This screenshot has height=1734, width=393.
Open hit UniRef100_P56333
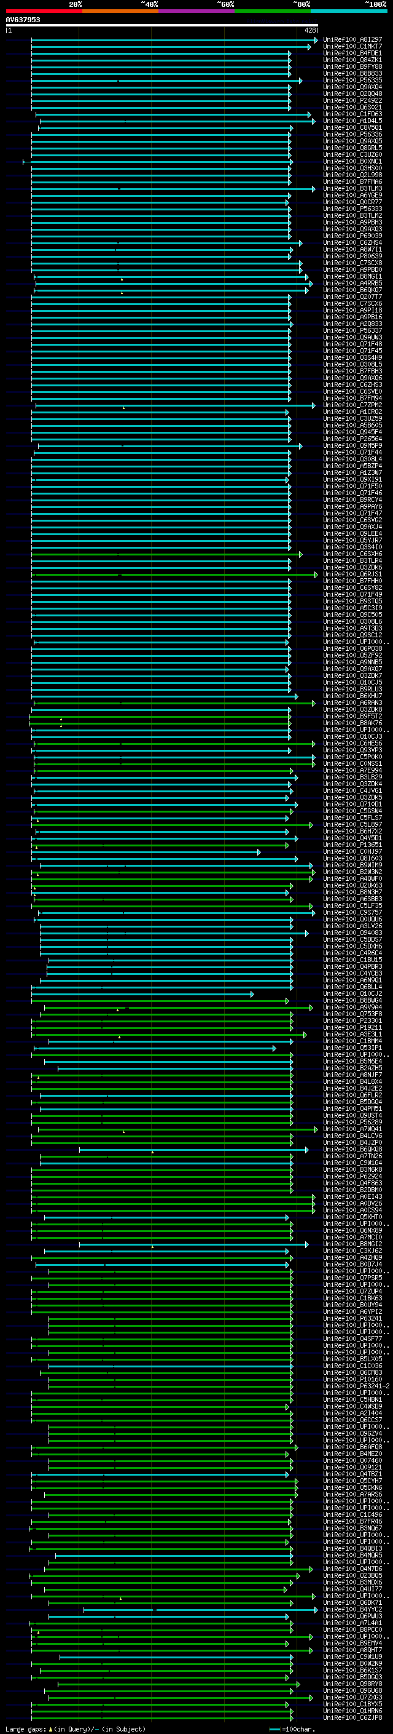(x=352, y=209)
